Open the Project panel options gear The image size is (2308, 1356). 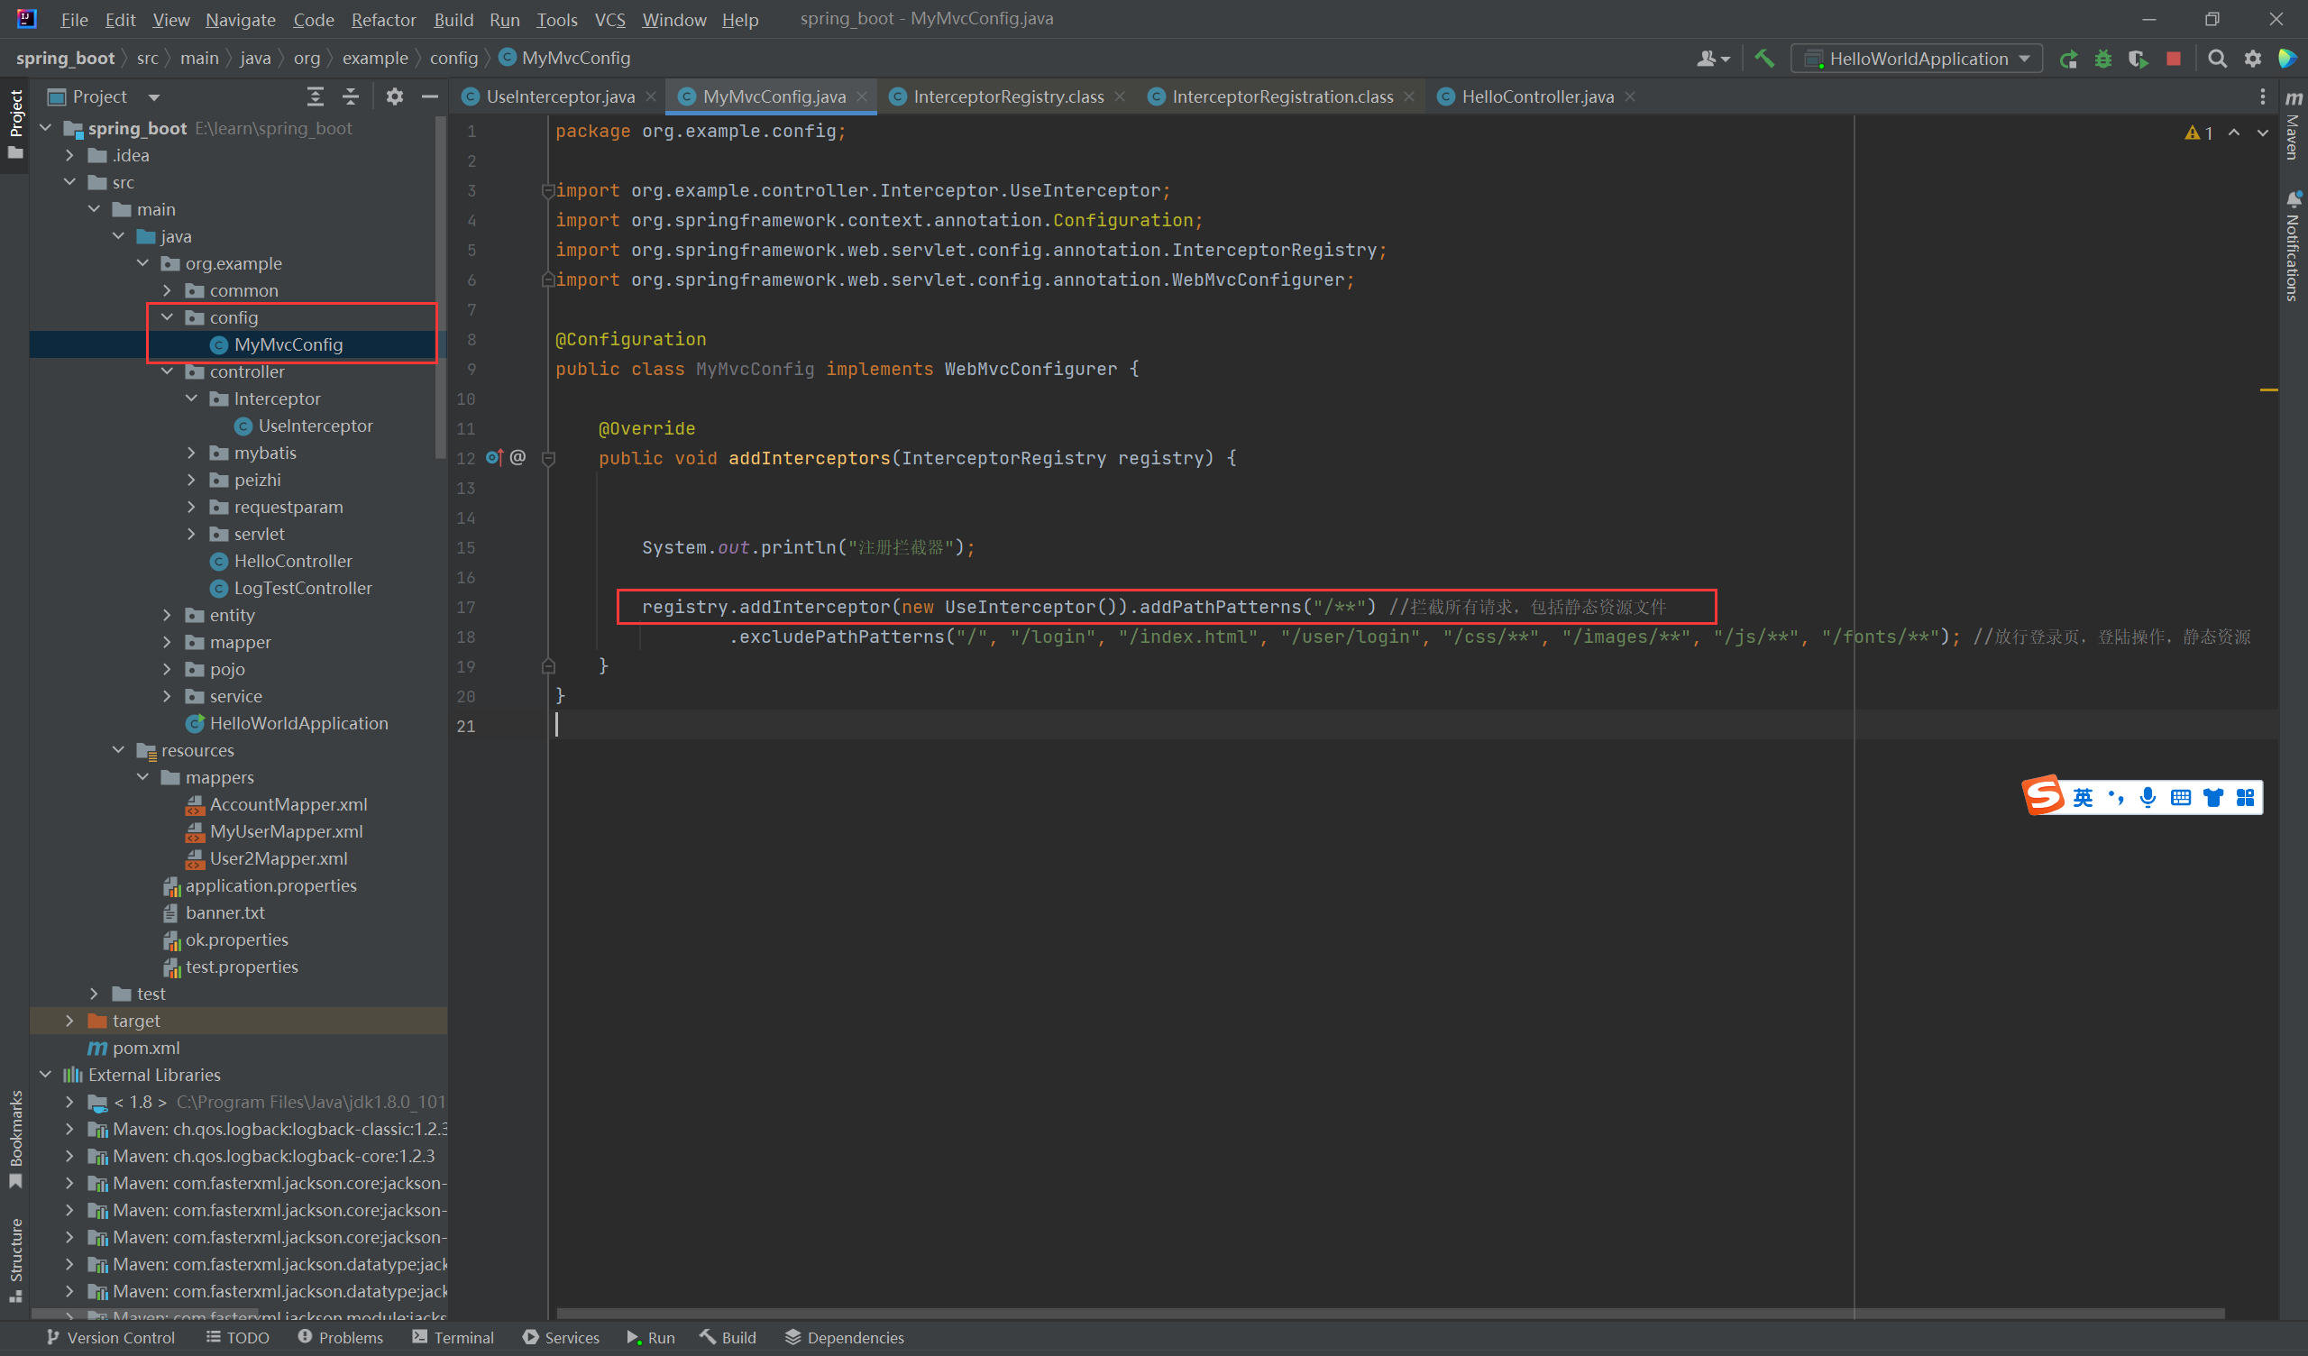(x=395, y=96)
